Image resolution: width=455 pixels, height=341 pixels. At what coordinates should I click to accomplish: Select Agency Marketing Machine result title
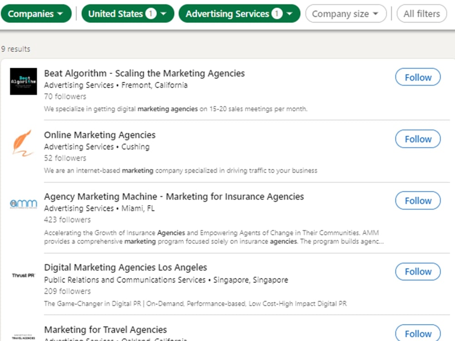[x=174, y=196]
